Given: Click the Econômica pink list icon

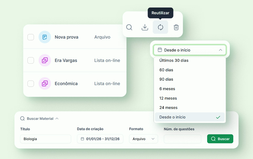Looking at the screenshot, I should 45,83.
